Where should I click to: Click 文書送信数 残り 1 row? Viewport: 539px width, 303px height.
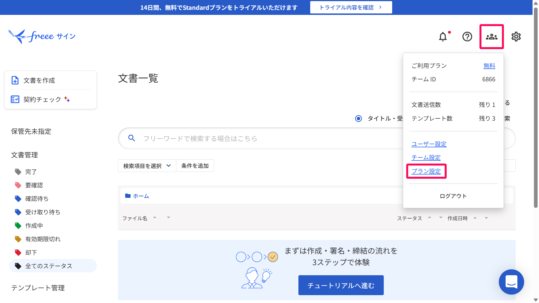click(x=453, y=105)
